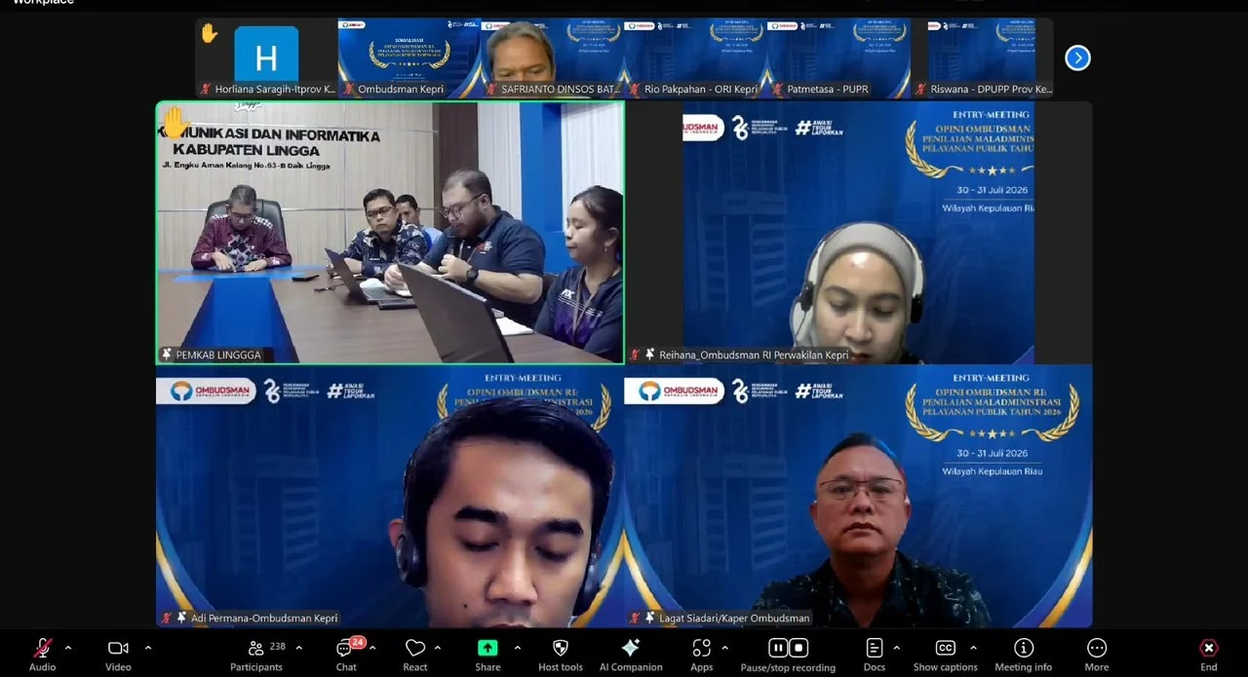The image size is (1248, 677).
Task: Expand the React options caret
Action: tap(437, 647)
